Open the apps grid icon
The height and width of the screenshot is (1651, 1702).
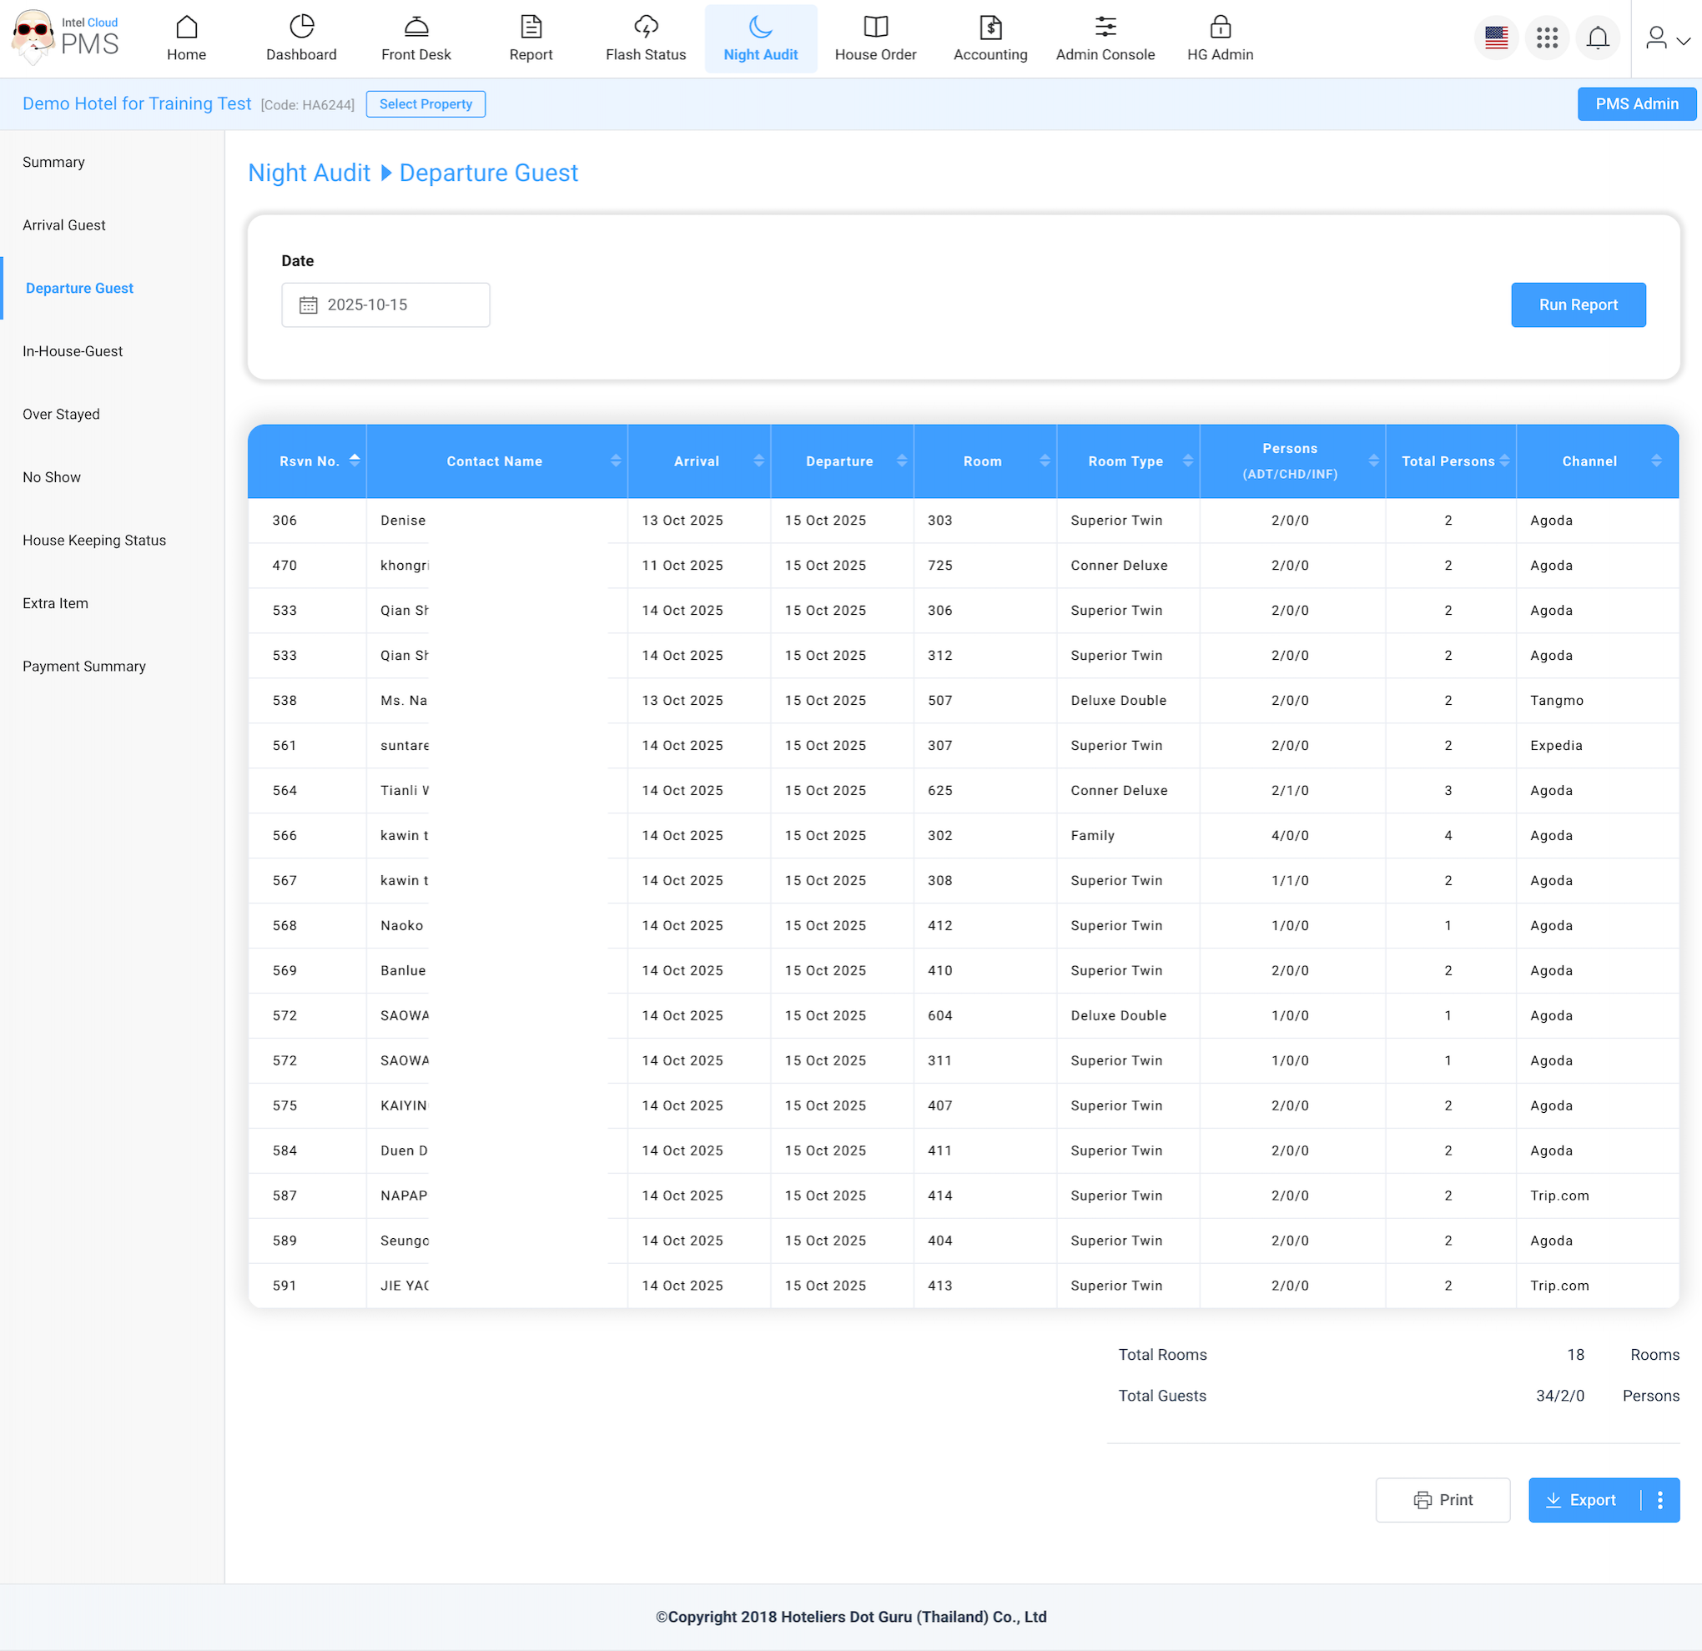1547,38
